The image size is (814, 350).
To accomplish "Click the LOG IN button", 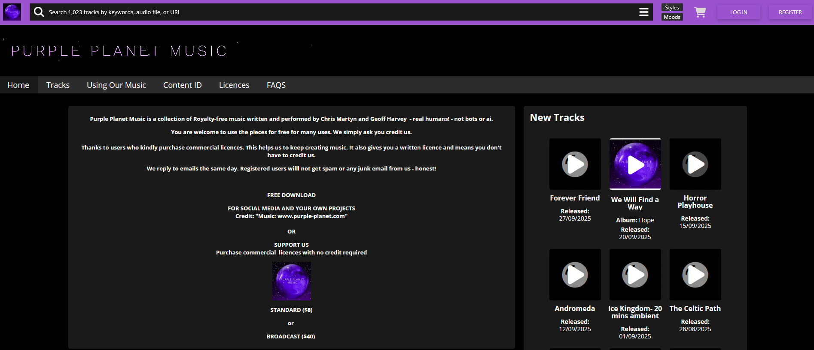I will point(738,12).
